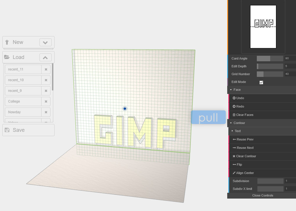Remove recent_10 with its x icon
This screenshot has height=211, width=296.
click(46, 80)
